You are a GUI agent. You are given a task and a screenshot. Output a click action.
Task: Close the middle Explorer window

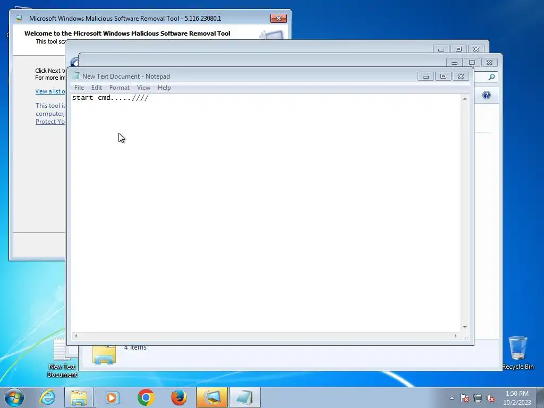point(489,63)
